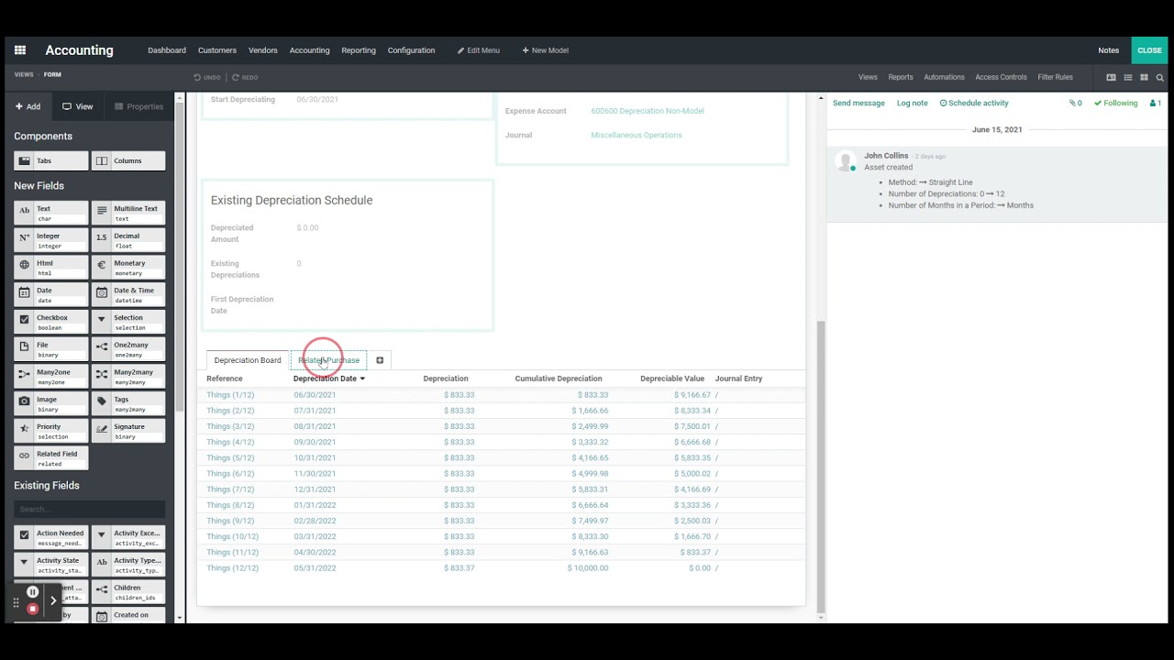Expand the recorder widget arrow

click(x=53, y=600)
